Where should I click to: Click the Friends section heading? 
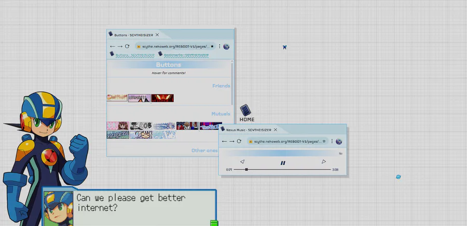[221, 86]
